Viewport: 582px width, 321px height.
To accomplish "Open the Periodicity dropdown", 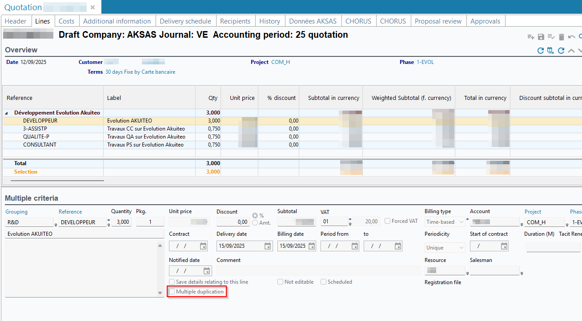I will click(445, 248).
